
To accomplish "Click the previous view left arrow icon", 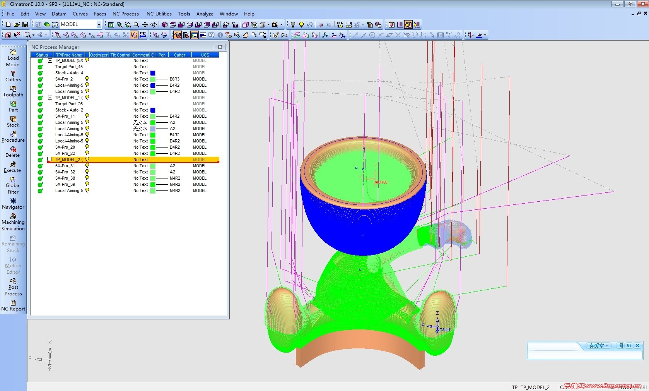I will click(320, 24).
